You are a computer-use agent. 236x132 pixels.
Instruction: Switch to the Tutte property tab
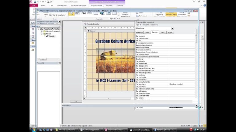[170, 32]
